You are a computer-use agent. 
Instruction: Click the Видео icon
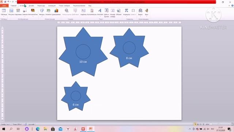coord(140,11)
